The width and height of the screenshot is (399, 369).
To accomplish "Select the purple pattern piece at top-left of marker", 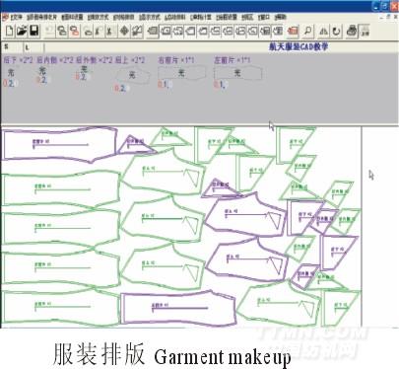I will 60,145.
